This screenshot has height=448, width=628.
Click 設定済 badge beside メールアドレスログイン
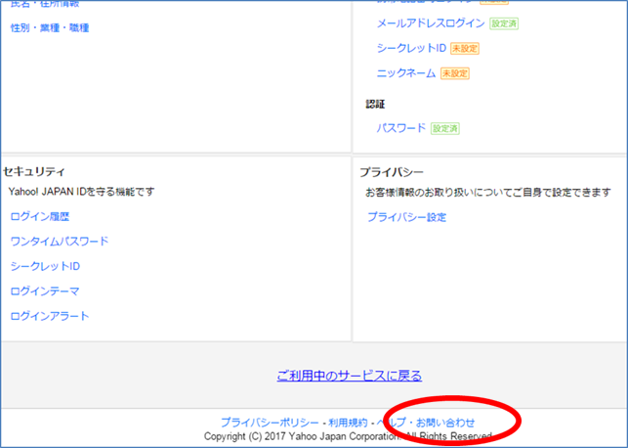point(505,22)
